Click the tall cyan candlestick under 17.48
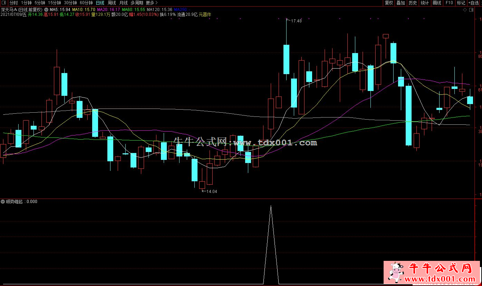 (286, 59)
